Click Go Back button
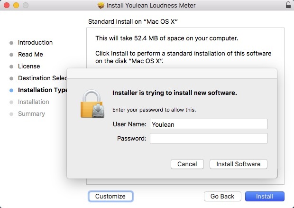This screenshot has width=294, height=208. 222,196
